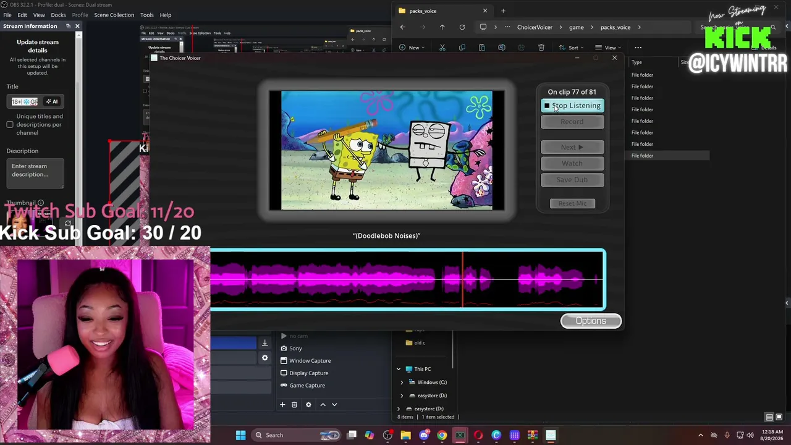Open the New dropdown in Explorer
Viewport: 791px width, 445px height.
tap(412, 48)
